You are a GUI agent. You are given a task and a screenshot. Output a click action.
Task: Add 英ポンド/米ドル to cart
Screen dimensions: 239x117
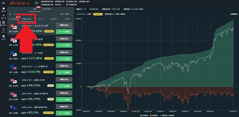[x=64, y=99]
